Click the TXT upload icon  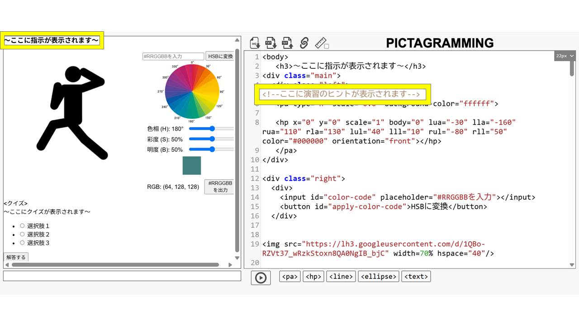[287, 43]
